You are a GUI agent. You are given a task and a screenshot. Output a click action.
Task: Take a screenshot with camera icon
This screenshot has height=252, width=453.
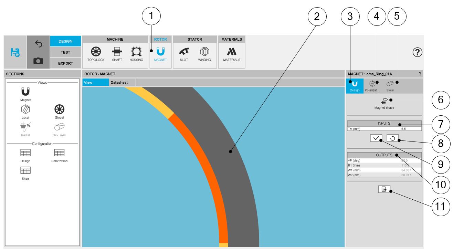click(38, 61)
